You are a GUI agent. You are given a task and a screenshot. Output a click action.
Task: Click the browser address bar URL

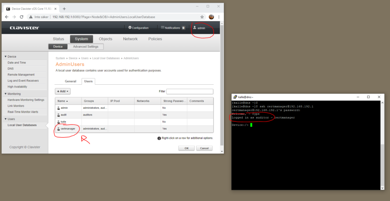(x=104, y=17)
